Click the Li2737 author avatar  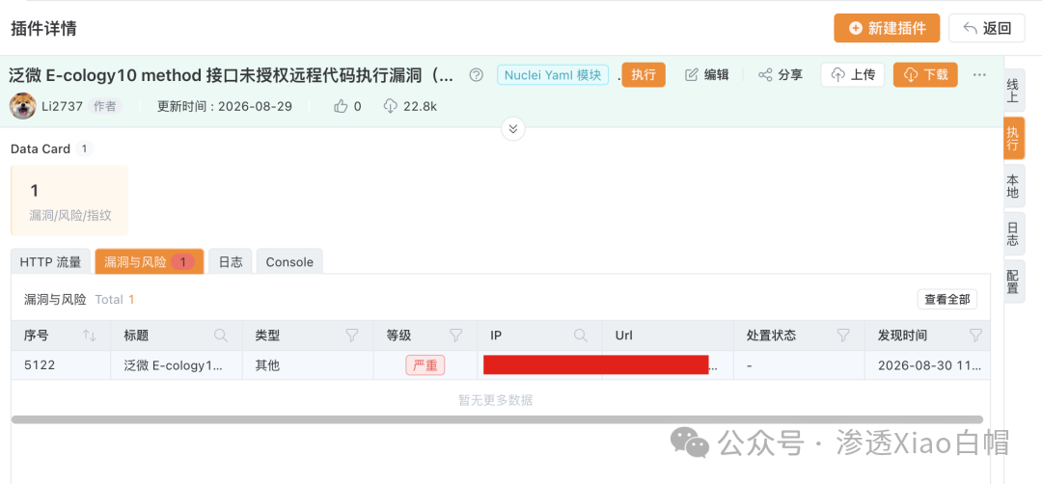[22, 106]
